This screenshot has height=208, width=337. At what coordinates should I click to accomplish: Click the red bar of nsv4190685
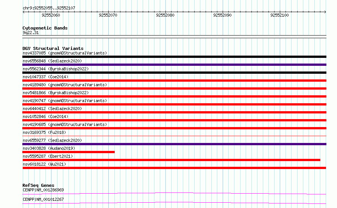(x=174, y=128)
